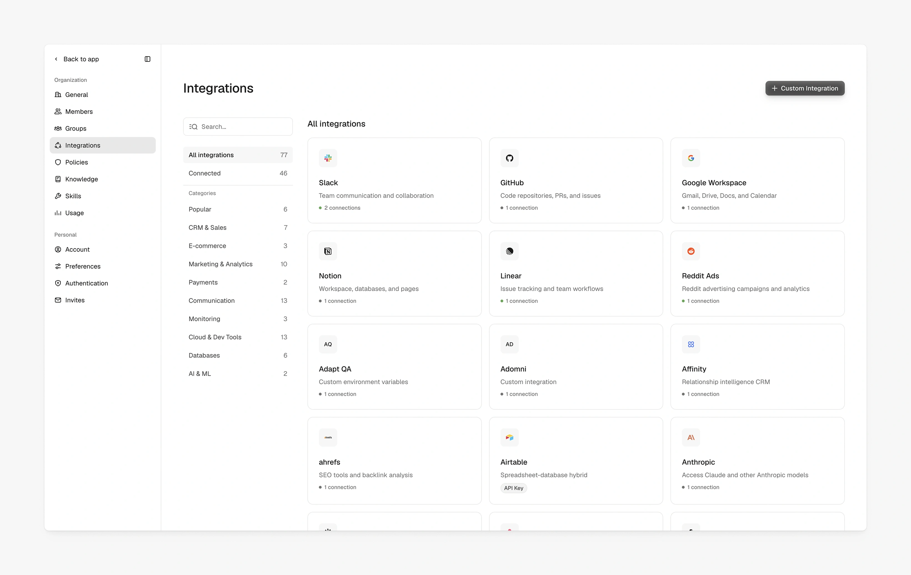Click the GitHub card title

pos(512,183)
